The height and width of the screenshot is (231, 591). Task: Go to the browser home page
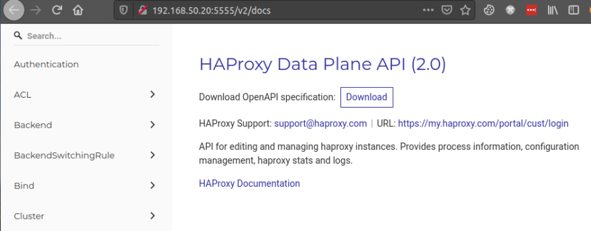click(x=78, y=10)
